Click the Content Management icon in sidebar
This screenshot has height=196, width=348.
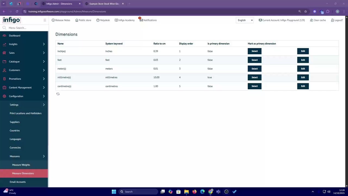point(4,88)
